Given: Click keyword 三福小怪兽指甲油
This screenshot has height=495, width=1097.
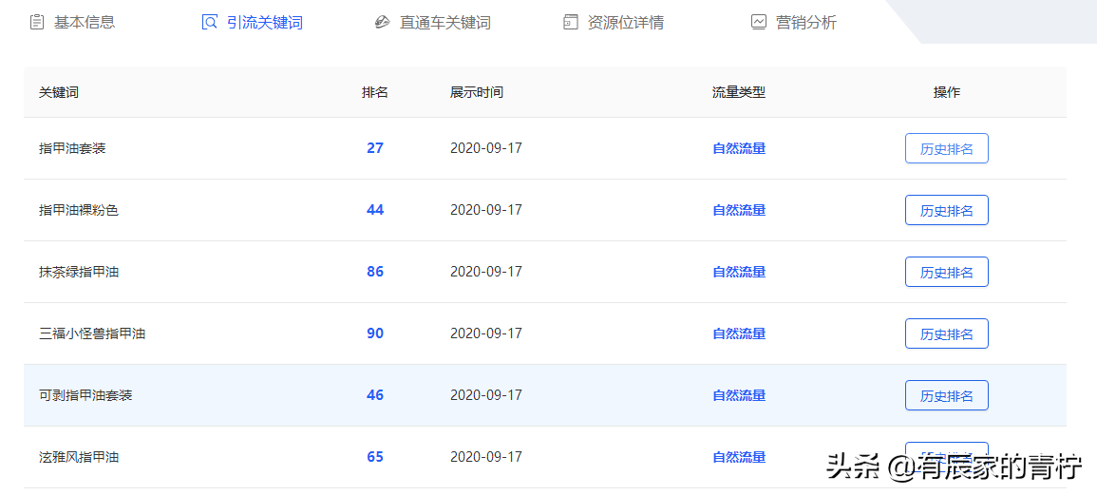Looking at the screenshot, I should [x=92, y=333].
